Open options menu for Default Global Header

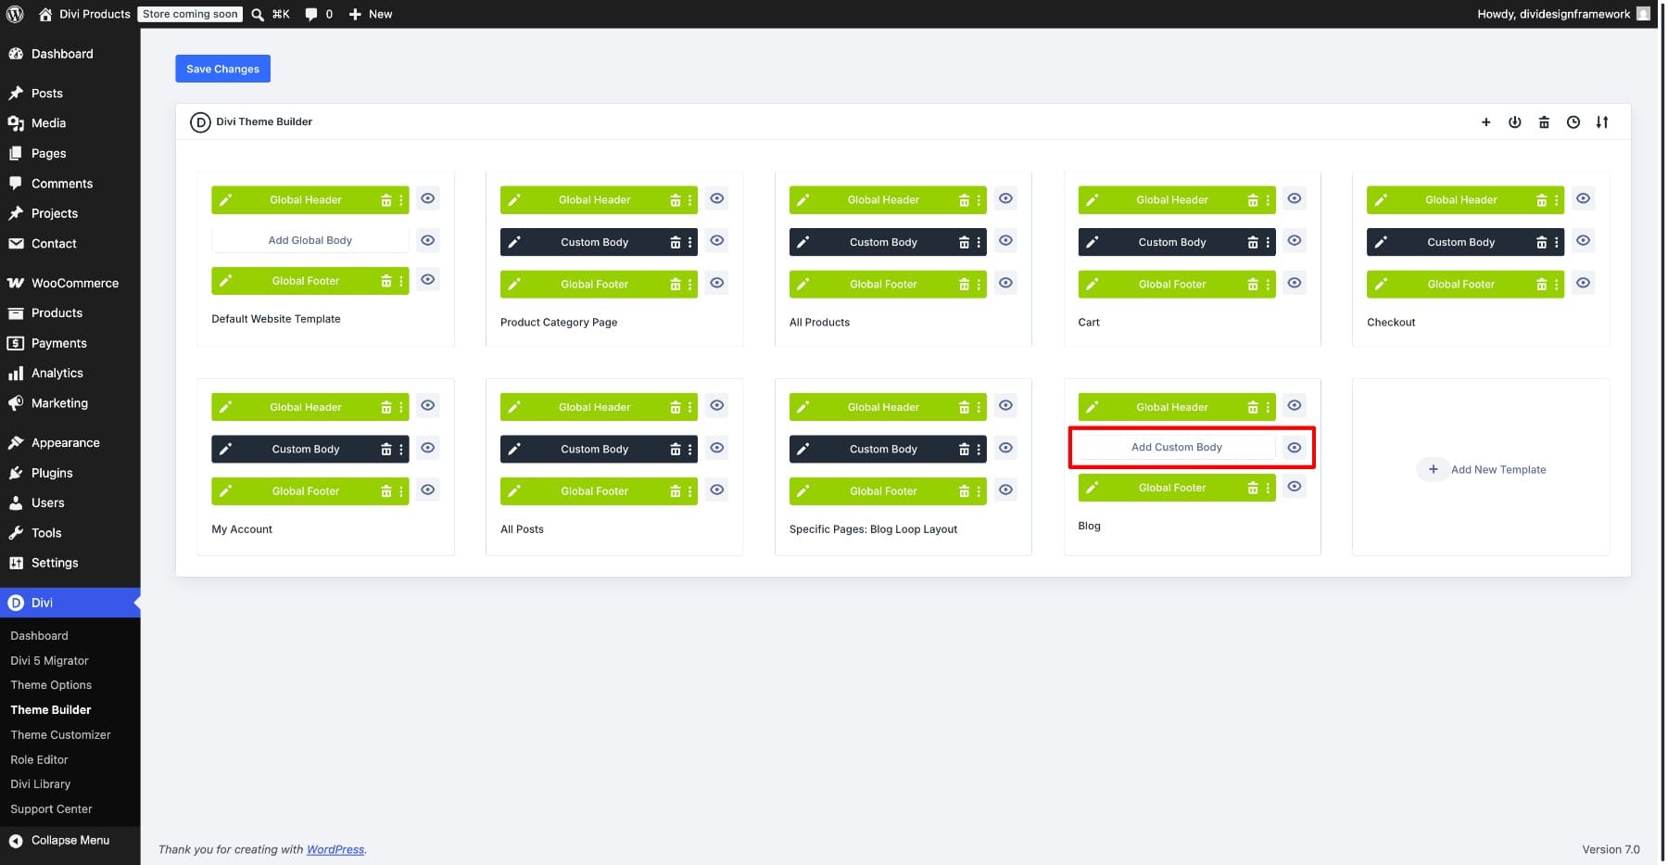click(401, 199)
